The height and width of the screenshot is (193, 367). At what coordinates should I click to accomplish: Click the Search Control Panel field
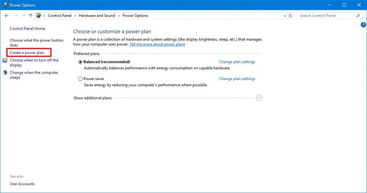click(326, 16)
